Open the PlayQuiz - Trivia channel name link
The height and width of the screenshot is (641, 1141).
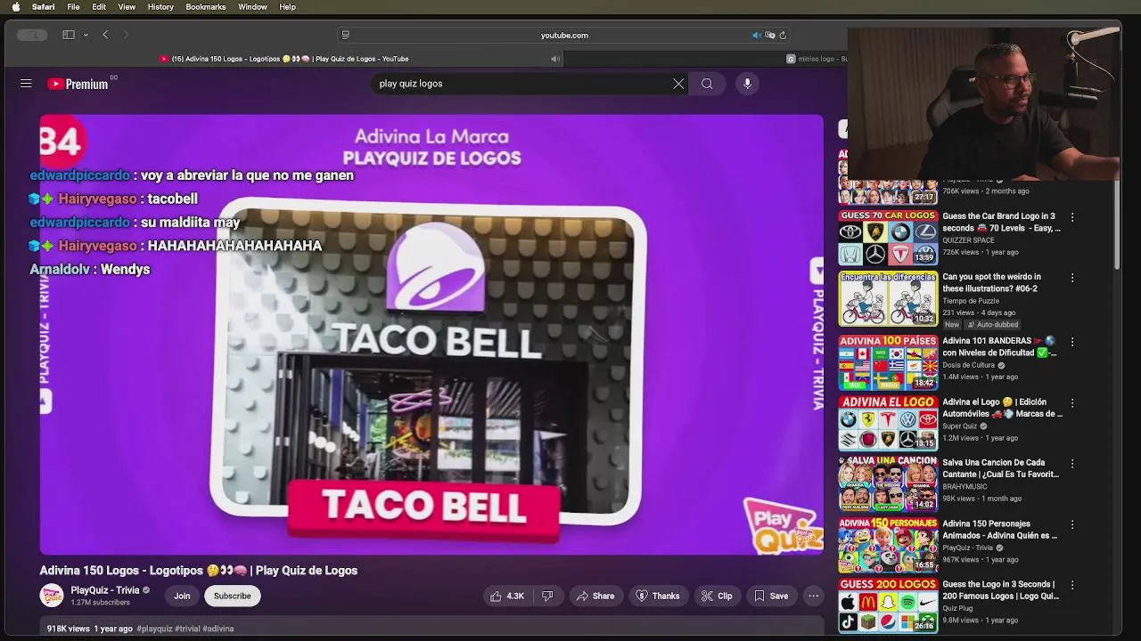(x=105, y=590)
